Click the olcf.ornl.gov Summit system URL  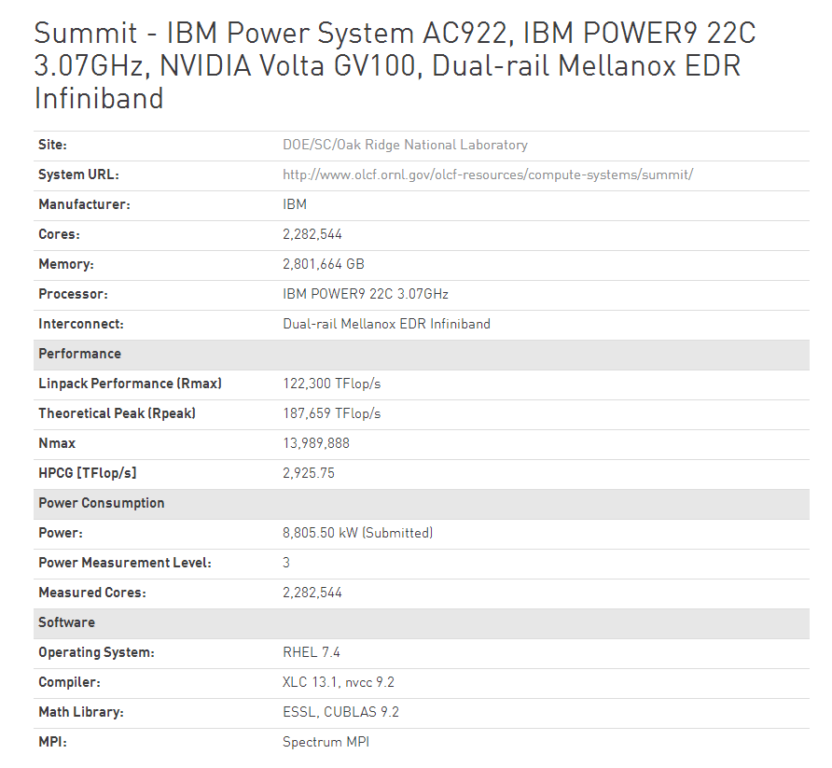click(x=487, y=175)
